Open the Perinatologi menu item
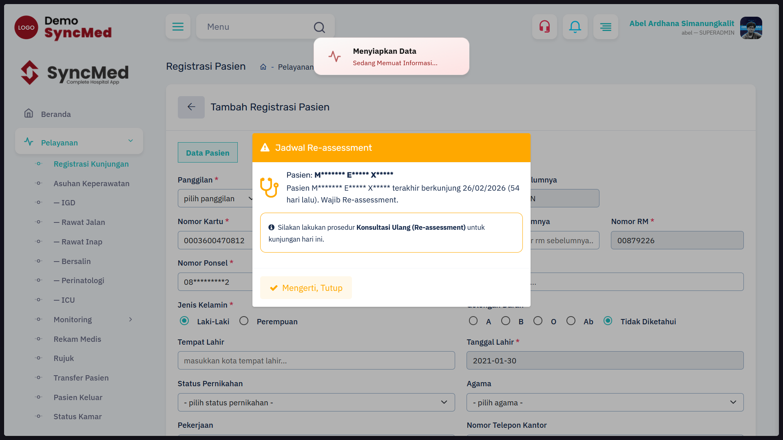 tap(79, 280)
